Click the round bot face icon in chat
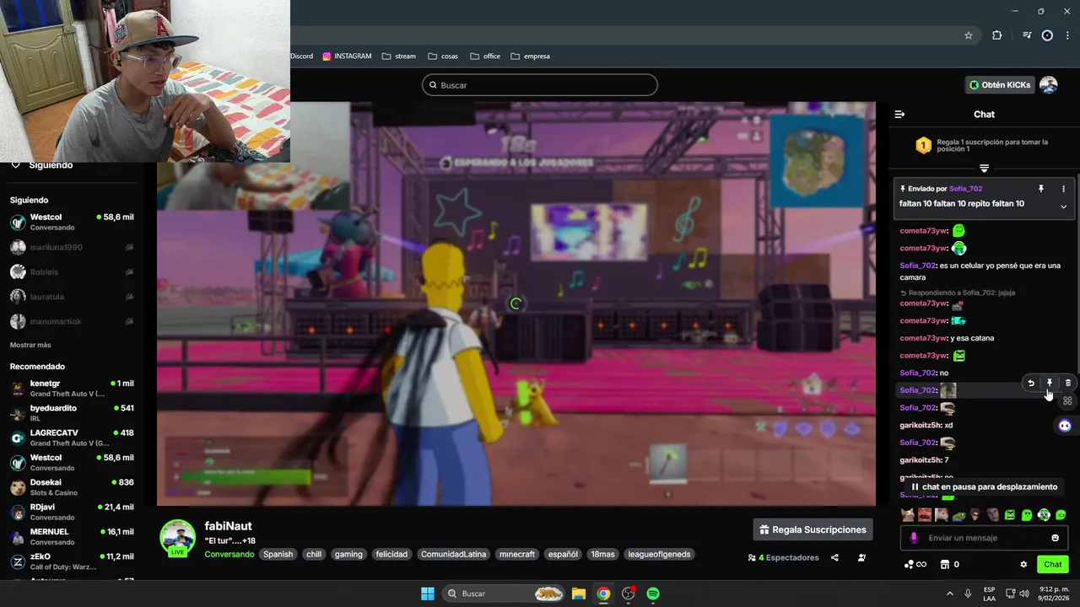The width and height of the screenshot is (1080, 607). point(1065,426)
